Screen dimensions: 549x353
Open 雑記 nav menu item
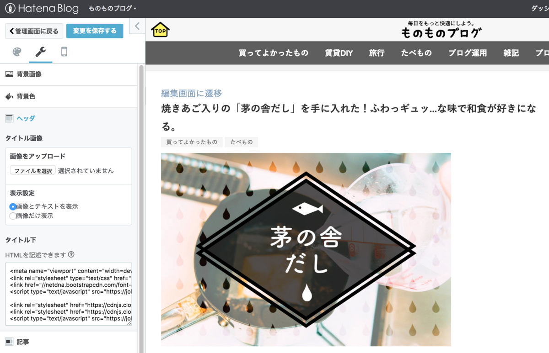tap(511, 53)
